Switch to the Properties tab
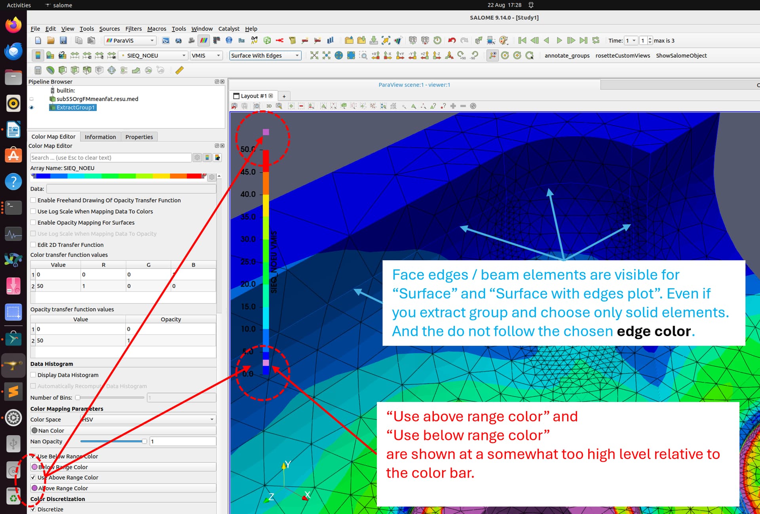 139,137
